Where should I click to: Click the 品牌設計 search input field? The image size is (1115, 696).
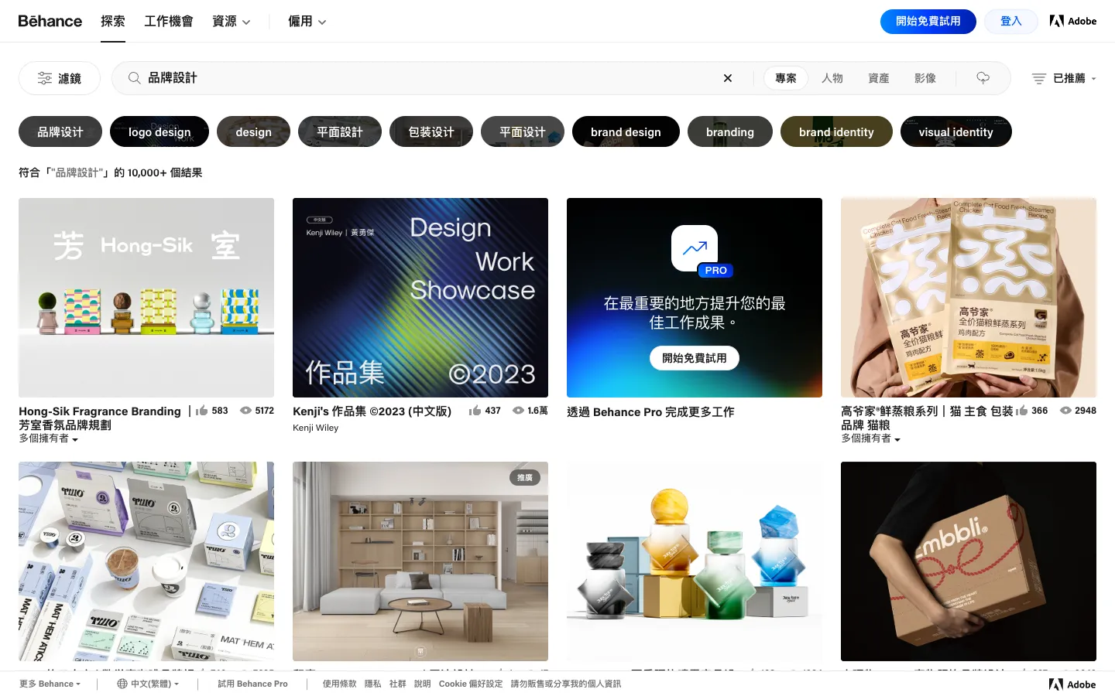[430, 78]
